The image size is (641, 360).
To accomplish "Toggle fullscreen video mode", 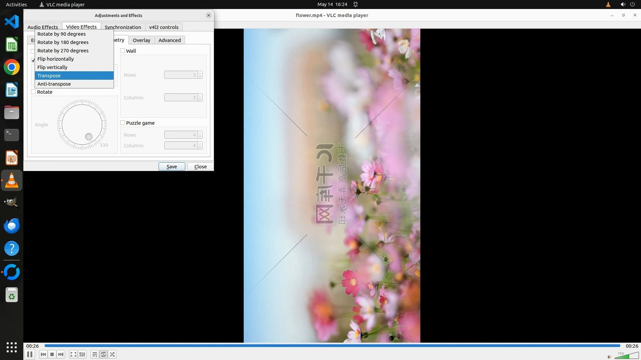I will (x=73, y=354).
